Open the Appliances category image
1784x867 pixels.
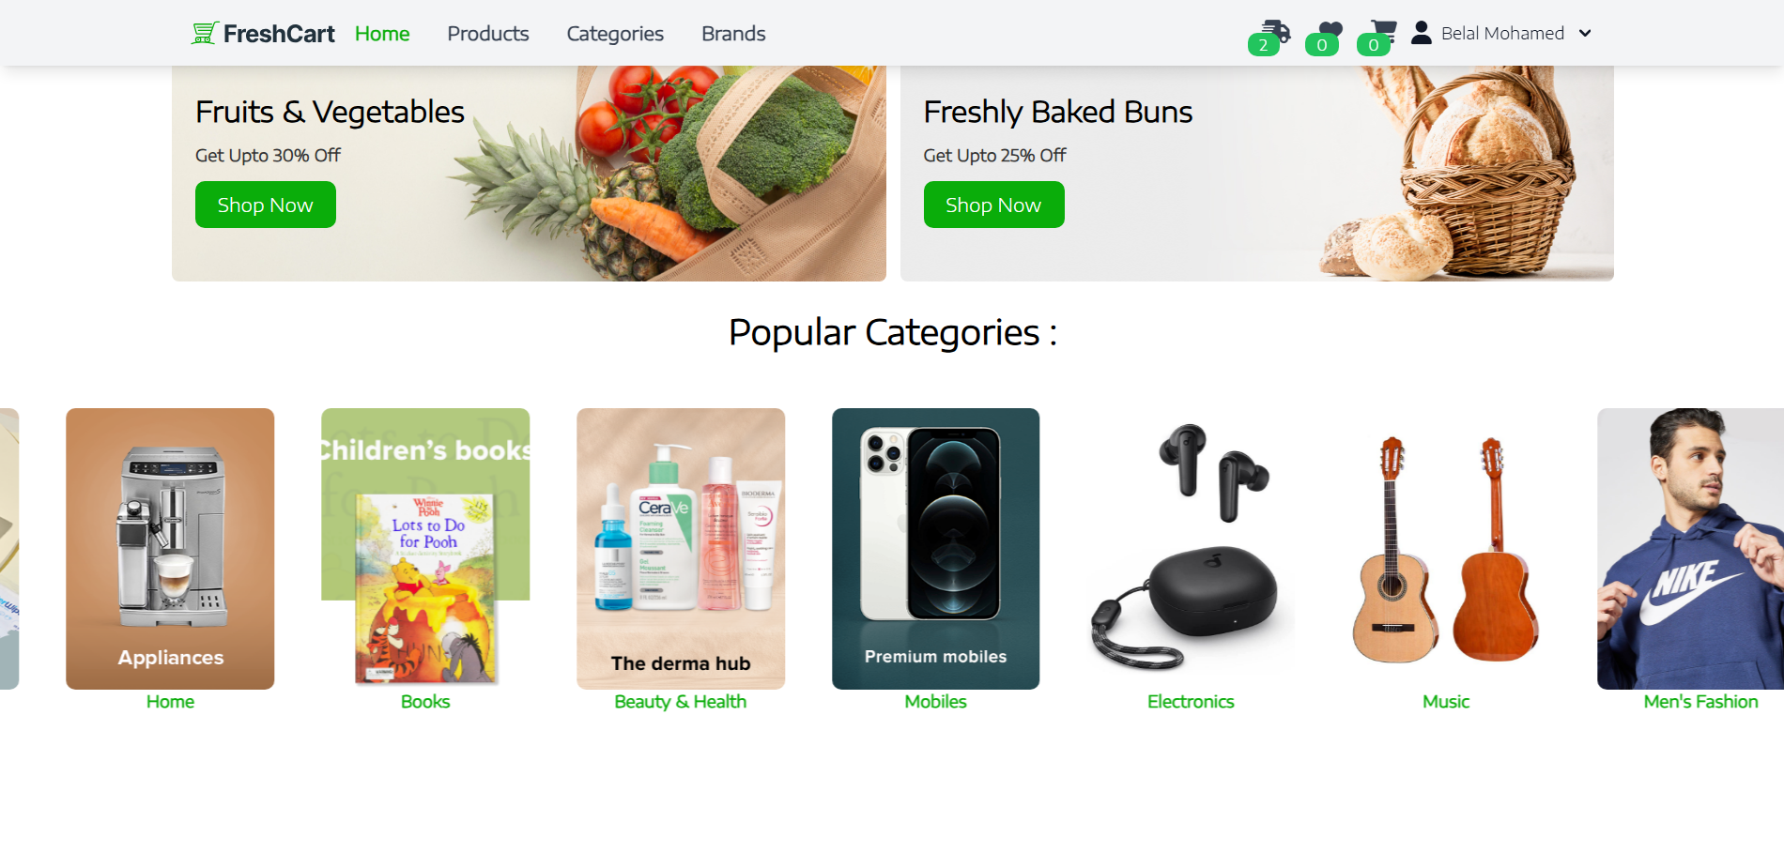(170, 549)
